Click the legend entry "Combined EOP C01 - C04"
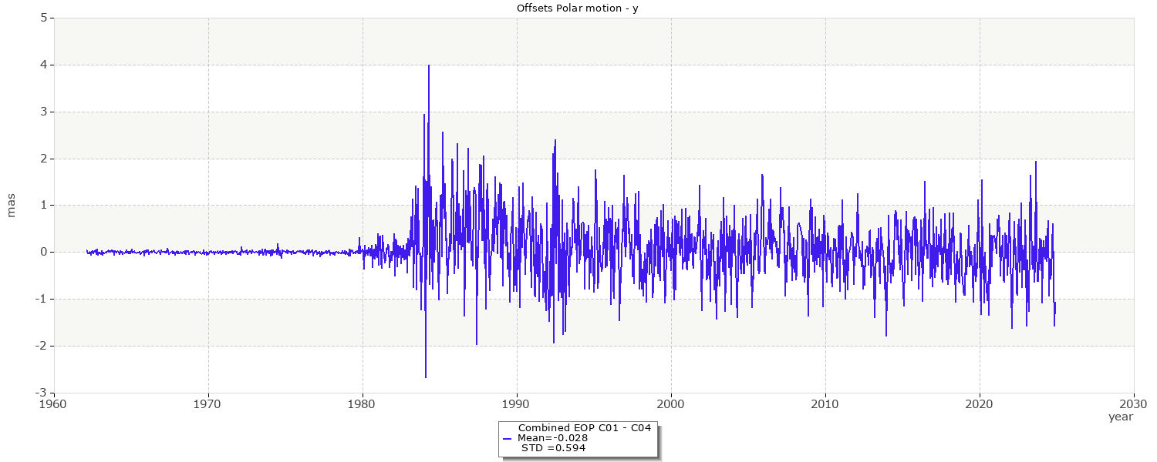This screenshot has width=1157, height=462. point(585,427)
